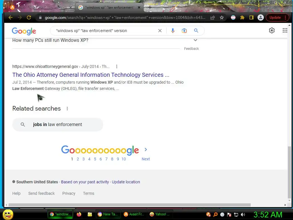
Task: Go to results page 2
Action: click(78, 159)
